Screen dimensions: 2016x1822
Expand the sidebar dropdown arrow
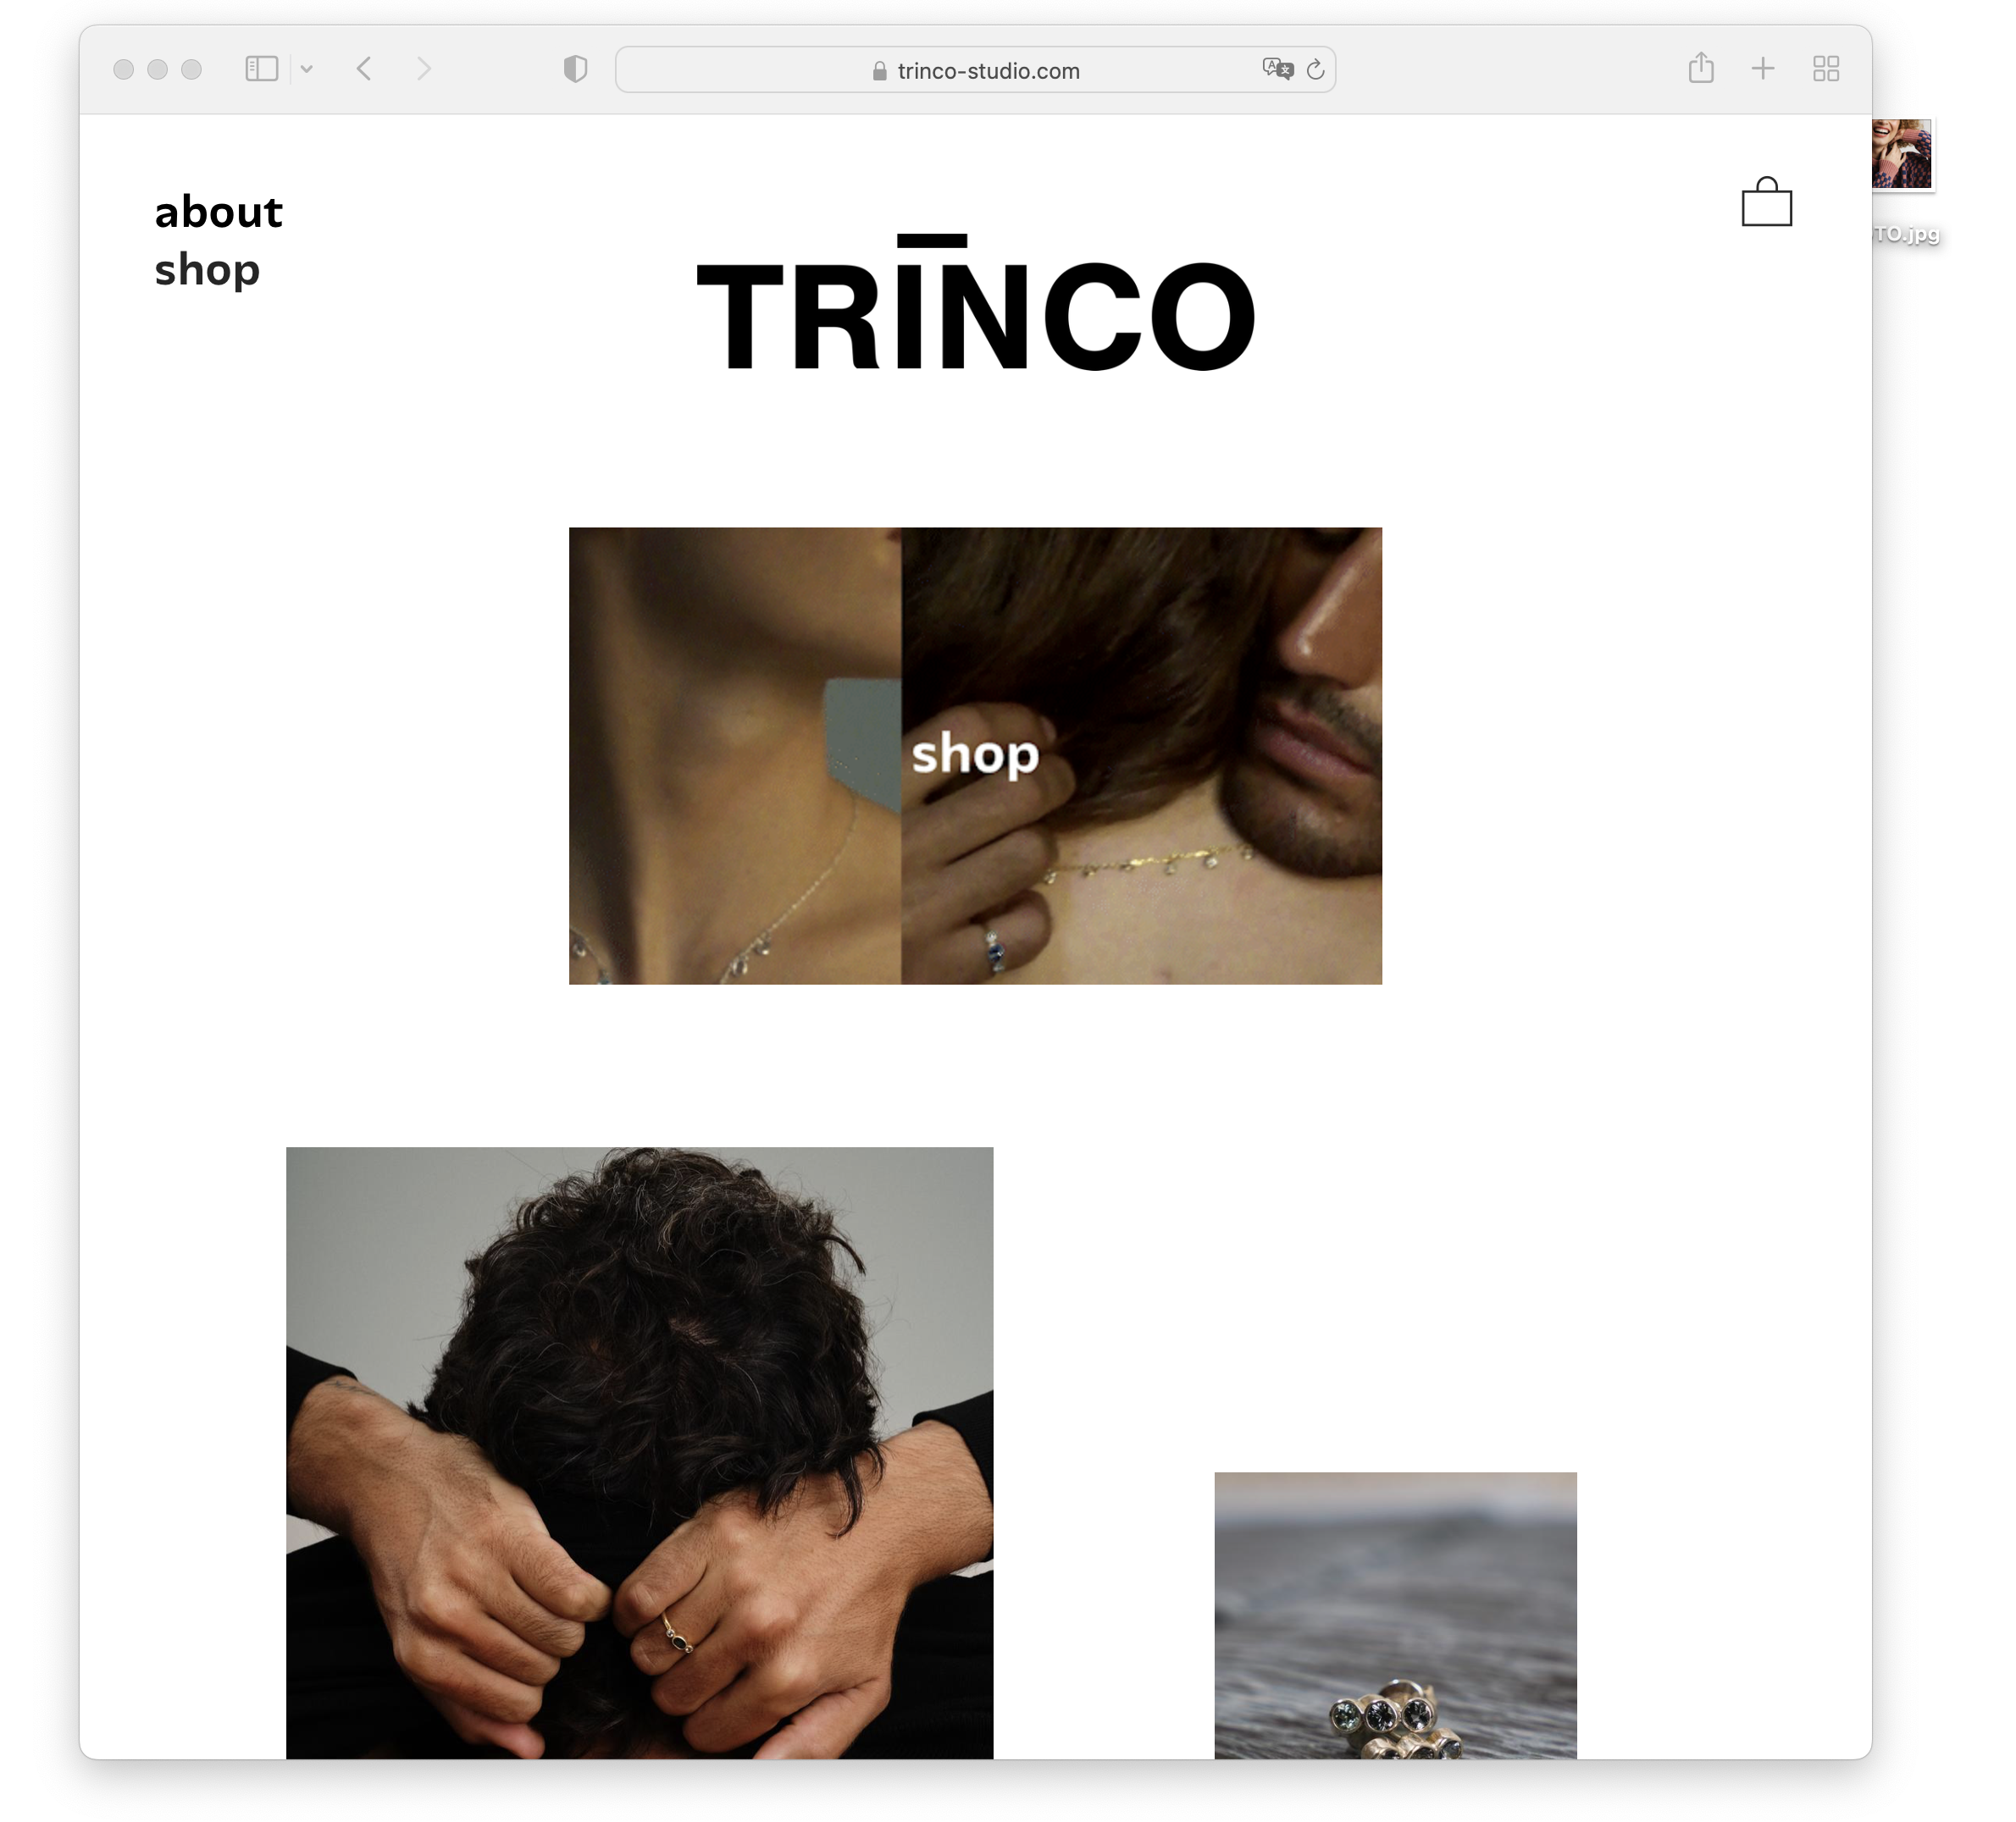pyautogui.click(x=307, y=69)
